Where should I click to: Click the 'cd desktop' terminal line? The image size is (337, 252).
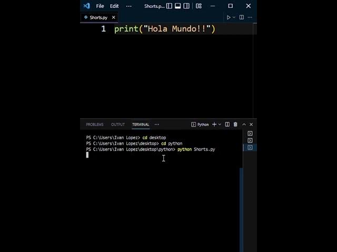126,138
